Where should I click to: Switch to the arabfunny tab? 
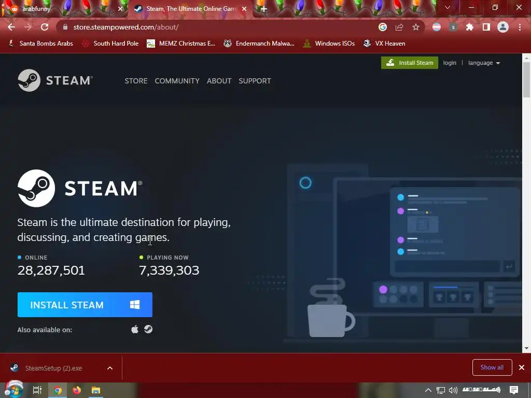tap(64, 9)
